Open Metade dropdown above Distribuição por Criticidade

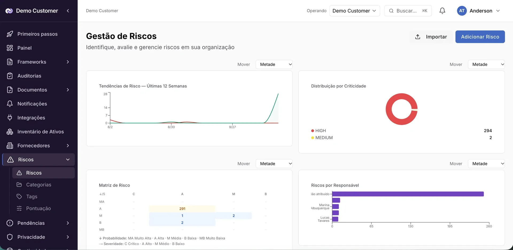click(x=486, y=64)
